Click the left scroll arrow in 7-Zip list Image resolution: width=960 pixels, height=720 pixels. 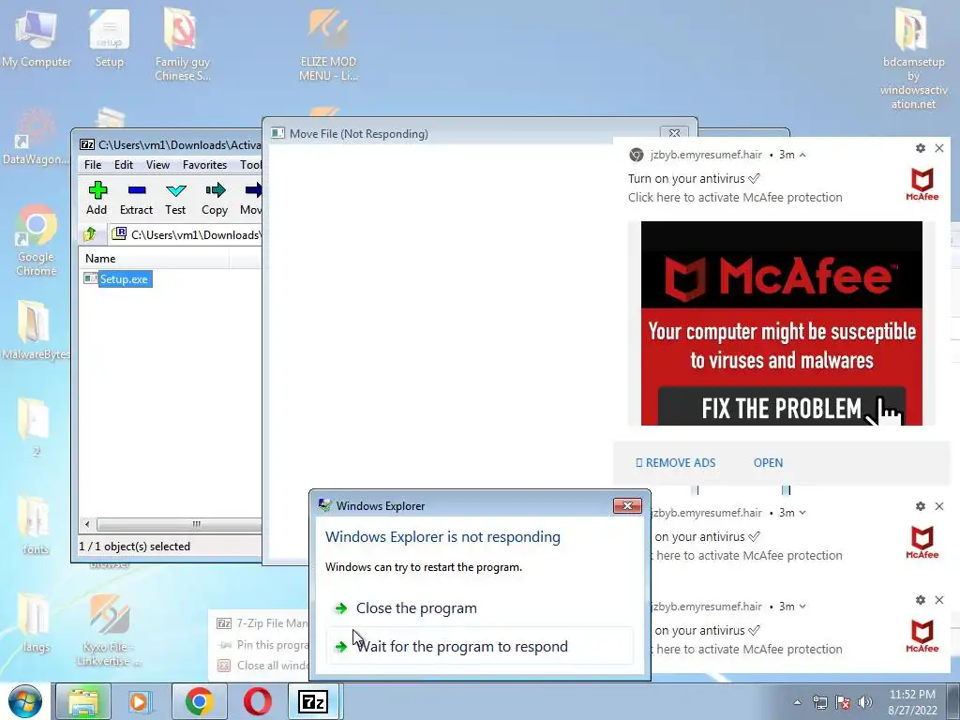click(x=87, y=524)
